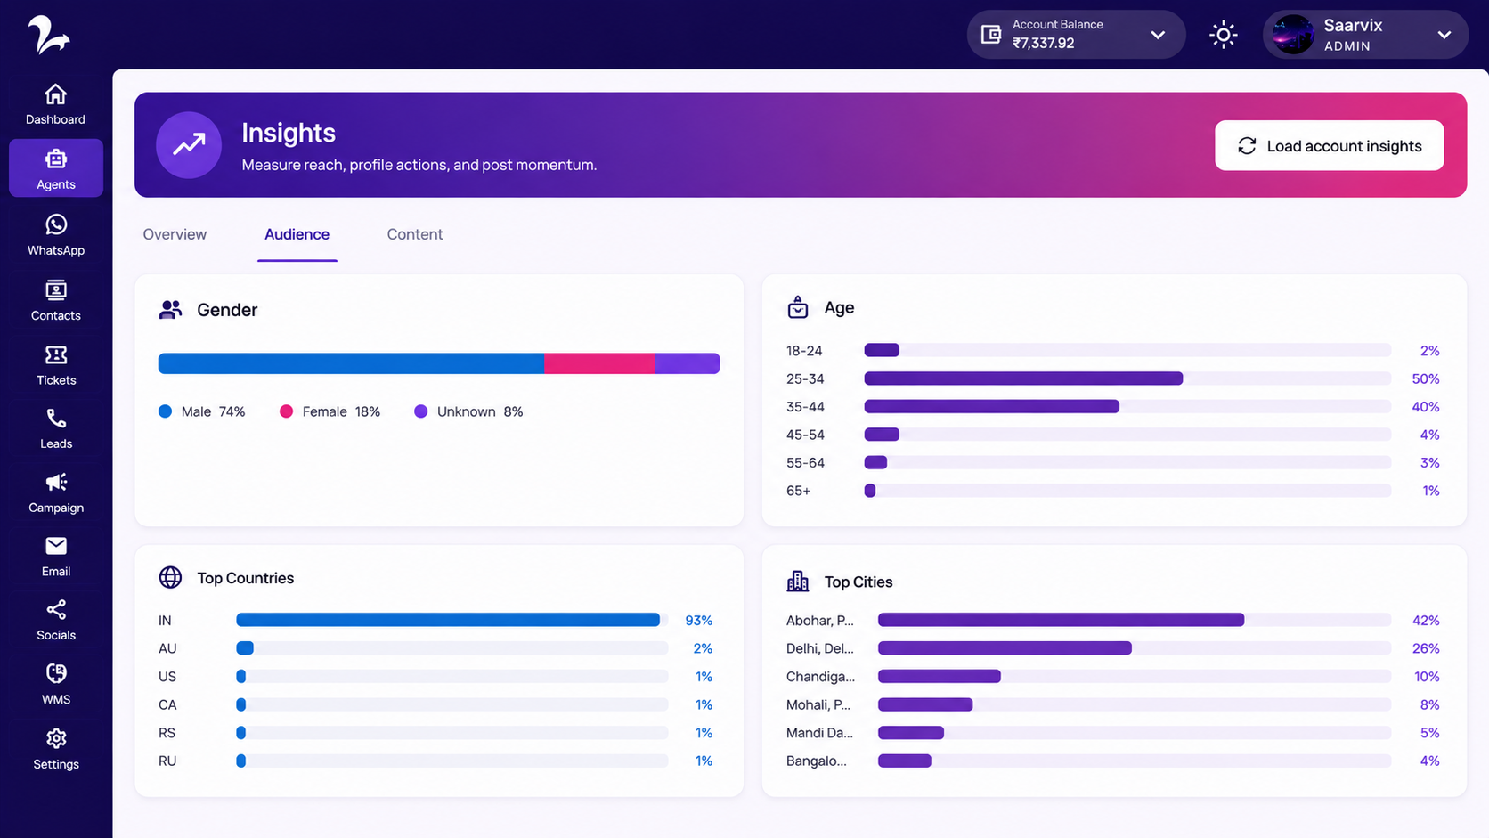Click Load account insights button

click(x=1329, y=145)
